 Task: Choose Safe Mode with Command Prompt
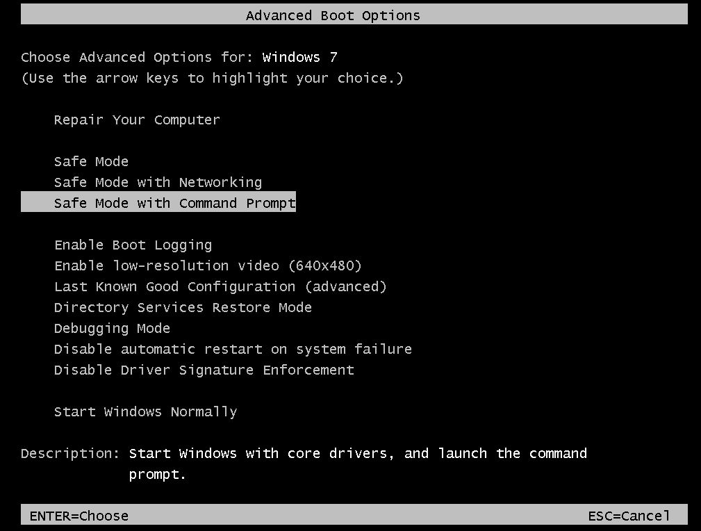[174, 202]
